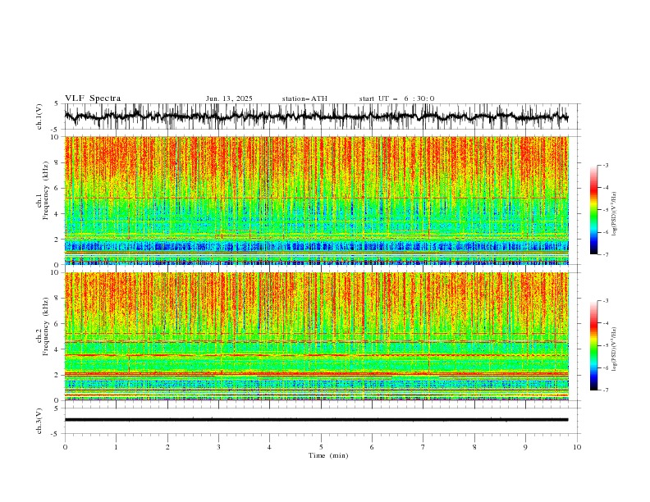Click the time axis tick label "8"
This screenshot has height=502, width=650.
pyautogui.click(x=474, y=447)
